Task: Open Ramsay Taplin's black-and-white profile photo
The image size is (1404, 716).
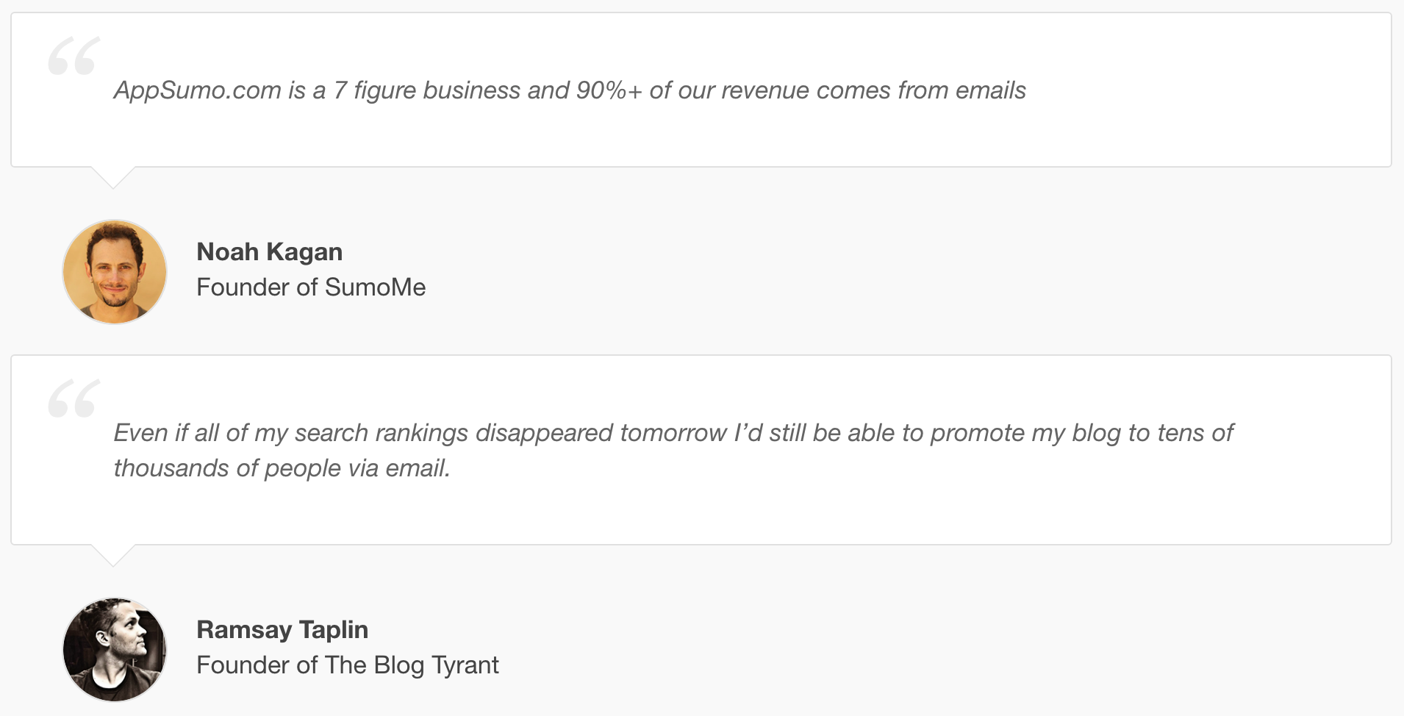Action: [x=115, y=650]
